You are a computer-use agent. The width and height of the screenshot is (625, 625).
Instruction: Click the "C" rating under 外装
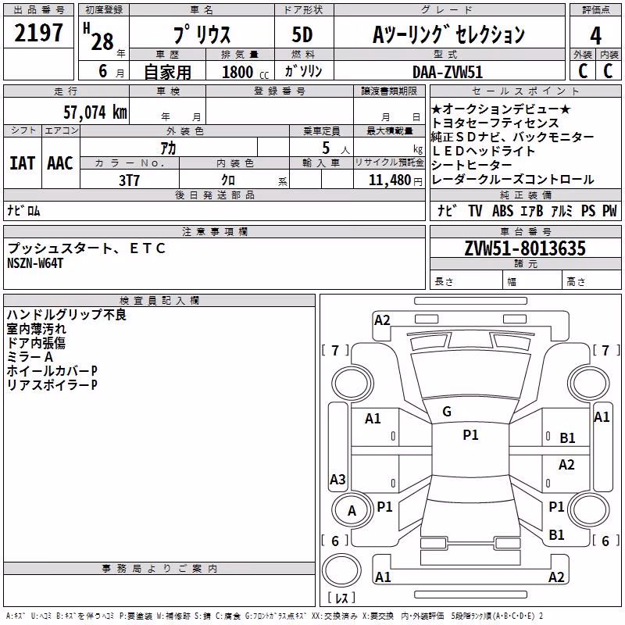583,71
